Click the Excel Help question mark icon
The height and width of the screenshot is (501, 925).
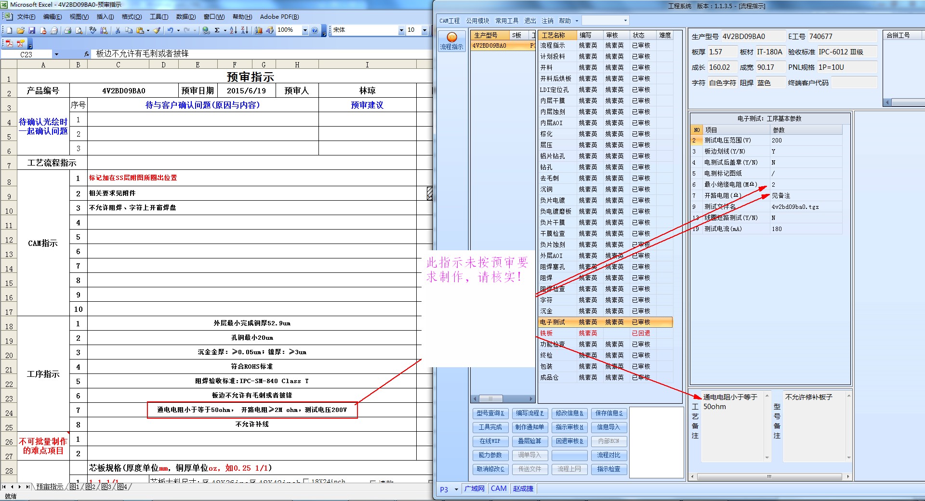point(315,30)
